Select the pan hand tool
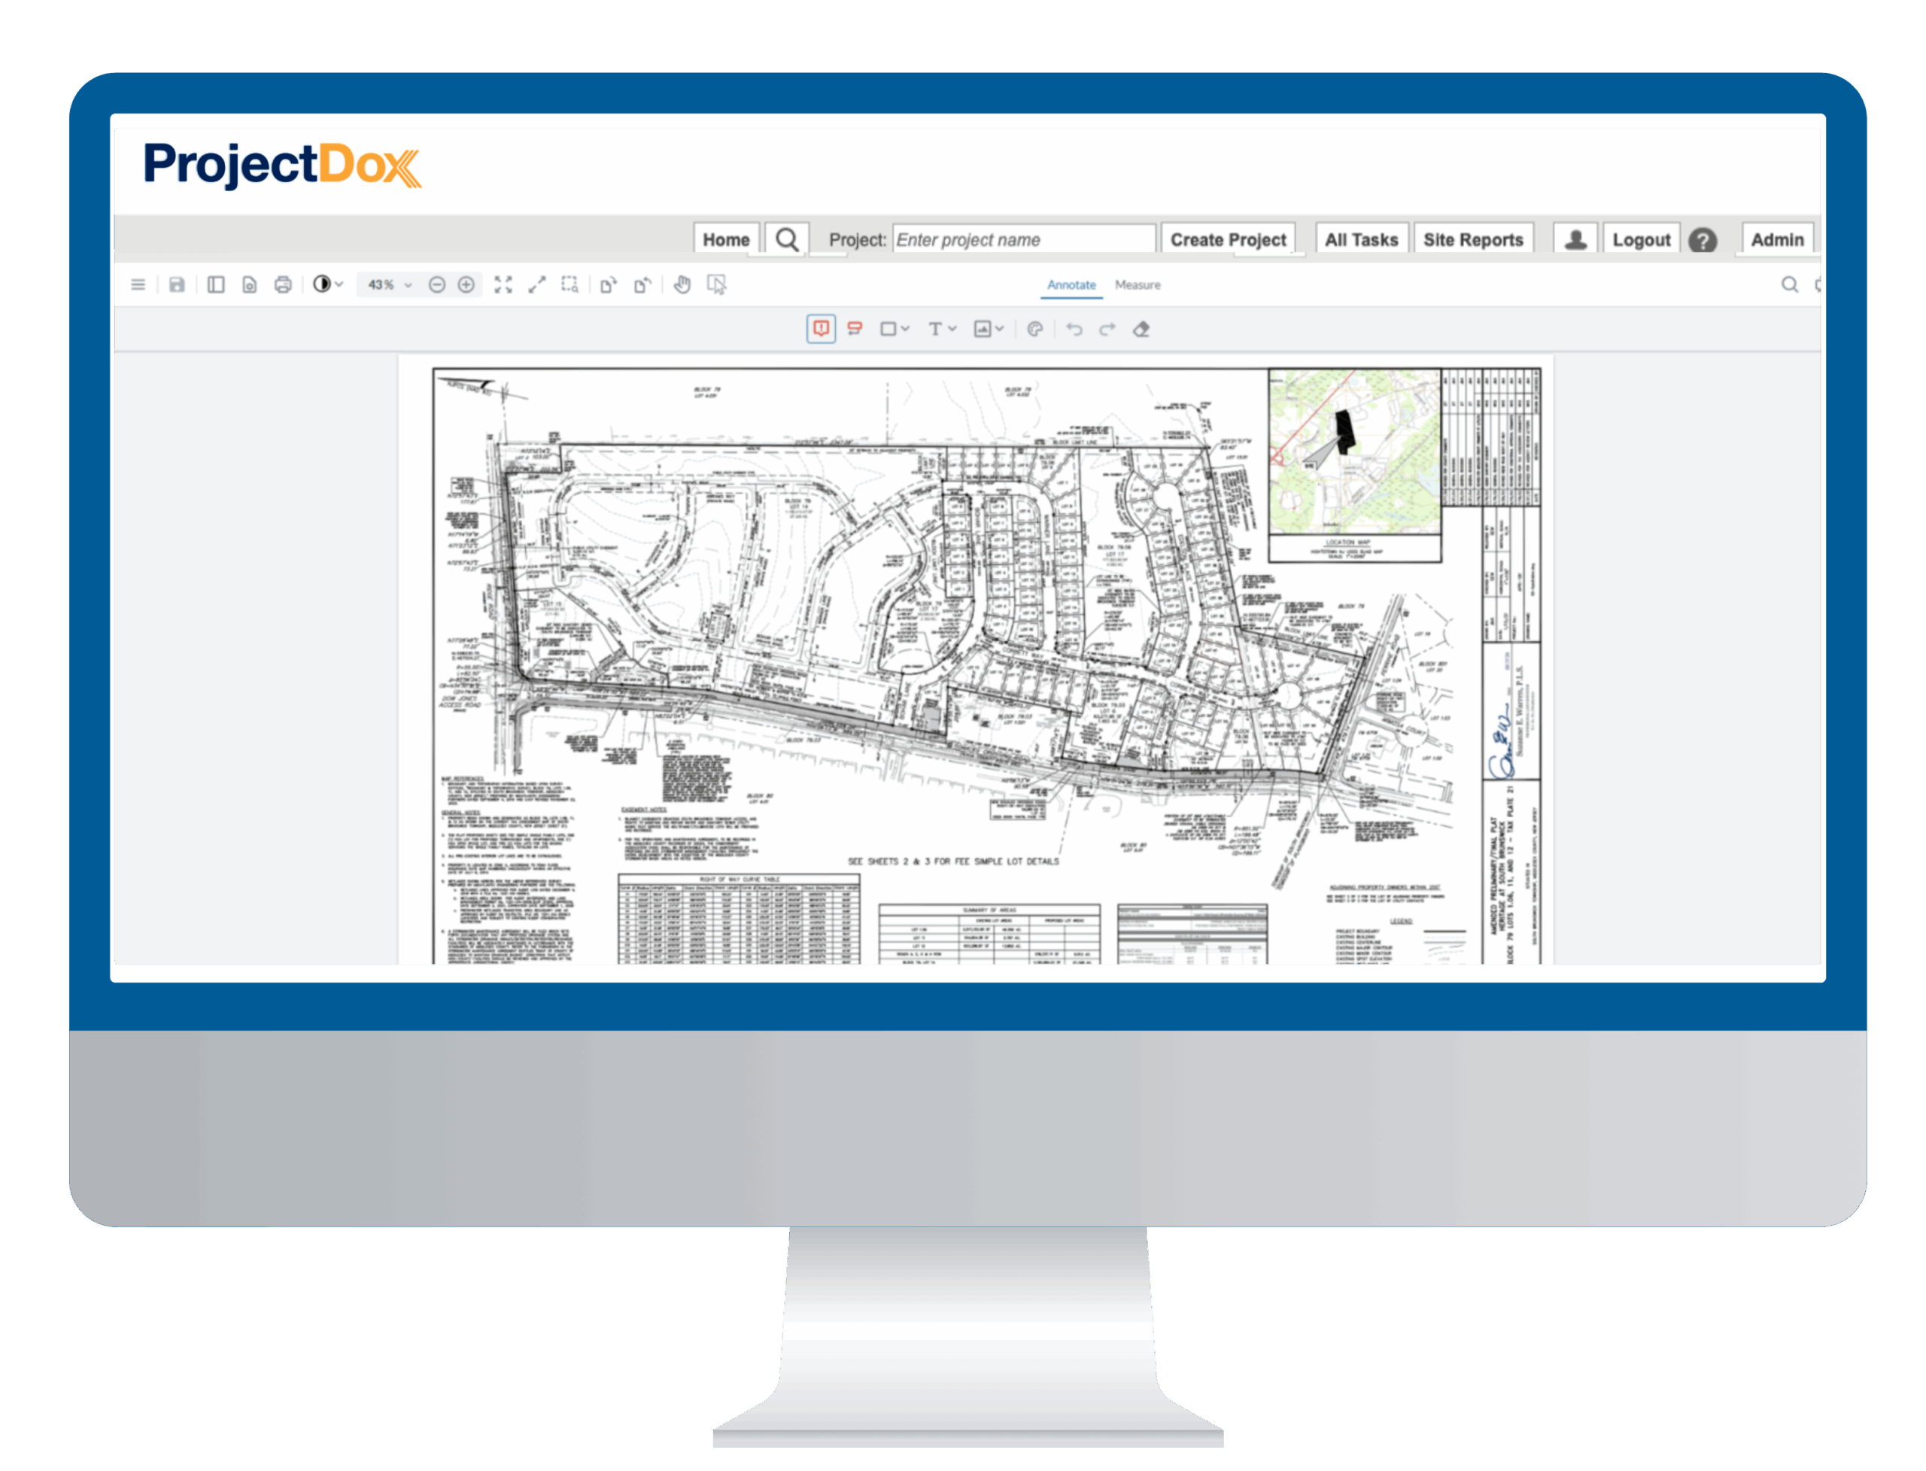 pos(682,284)
